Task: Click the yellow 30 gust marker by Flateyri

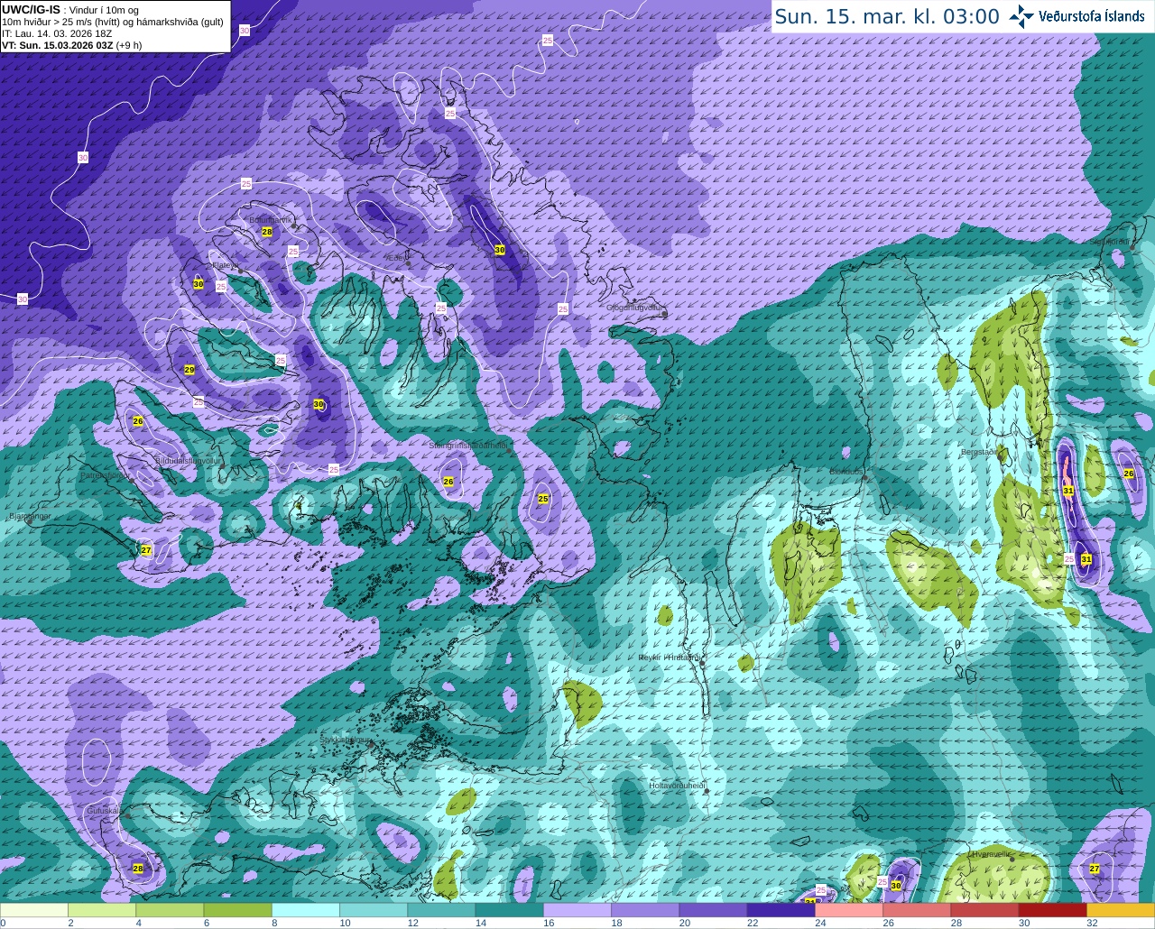Action: point(199,284)
